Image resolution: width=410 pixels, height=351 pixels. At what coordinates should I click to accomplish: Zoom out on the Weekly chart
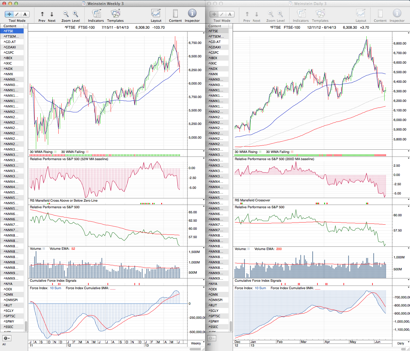(66, 14)
